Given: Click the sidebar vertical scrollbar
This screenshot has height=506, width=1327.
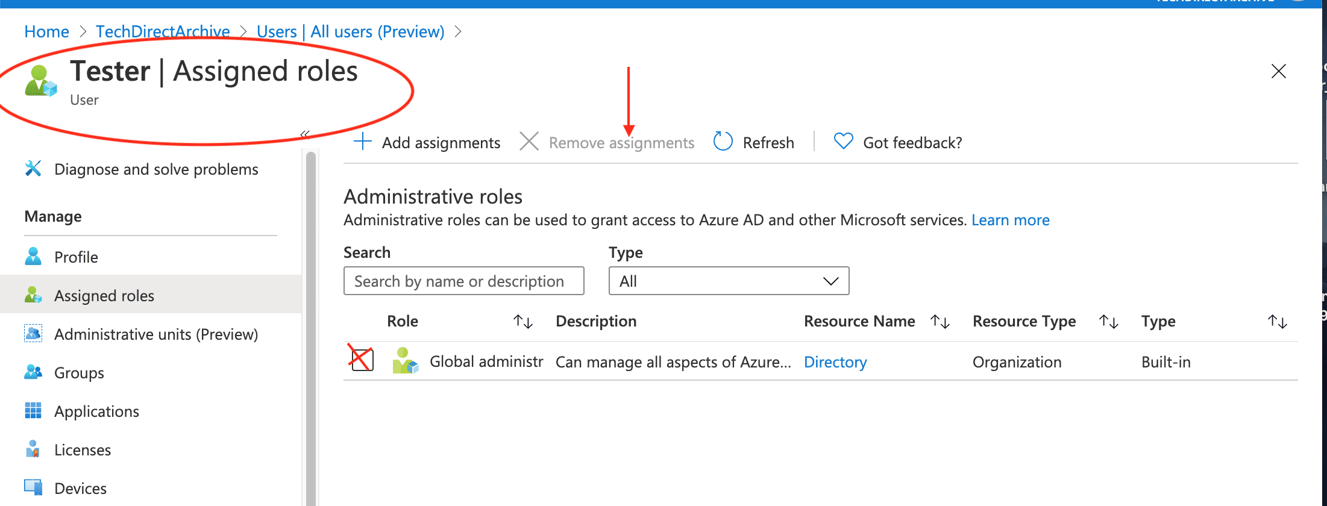Looking at the screenshot, I should [x=311, y=325].
